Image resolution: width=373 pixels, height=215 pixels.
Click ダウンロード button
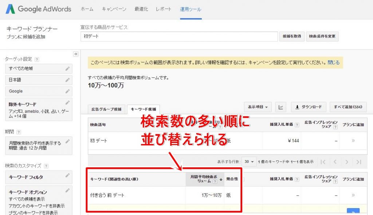(x=309, y=107)
